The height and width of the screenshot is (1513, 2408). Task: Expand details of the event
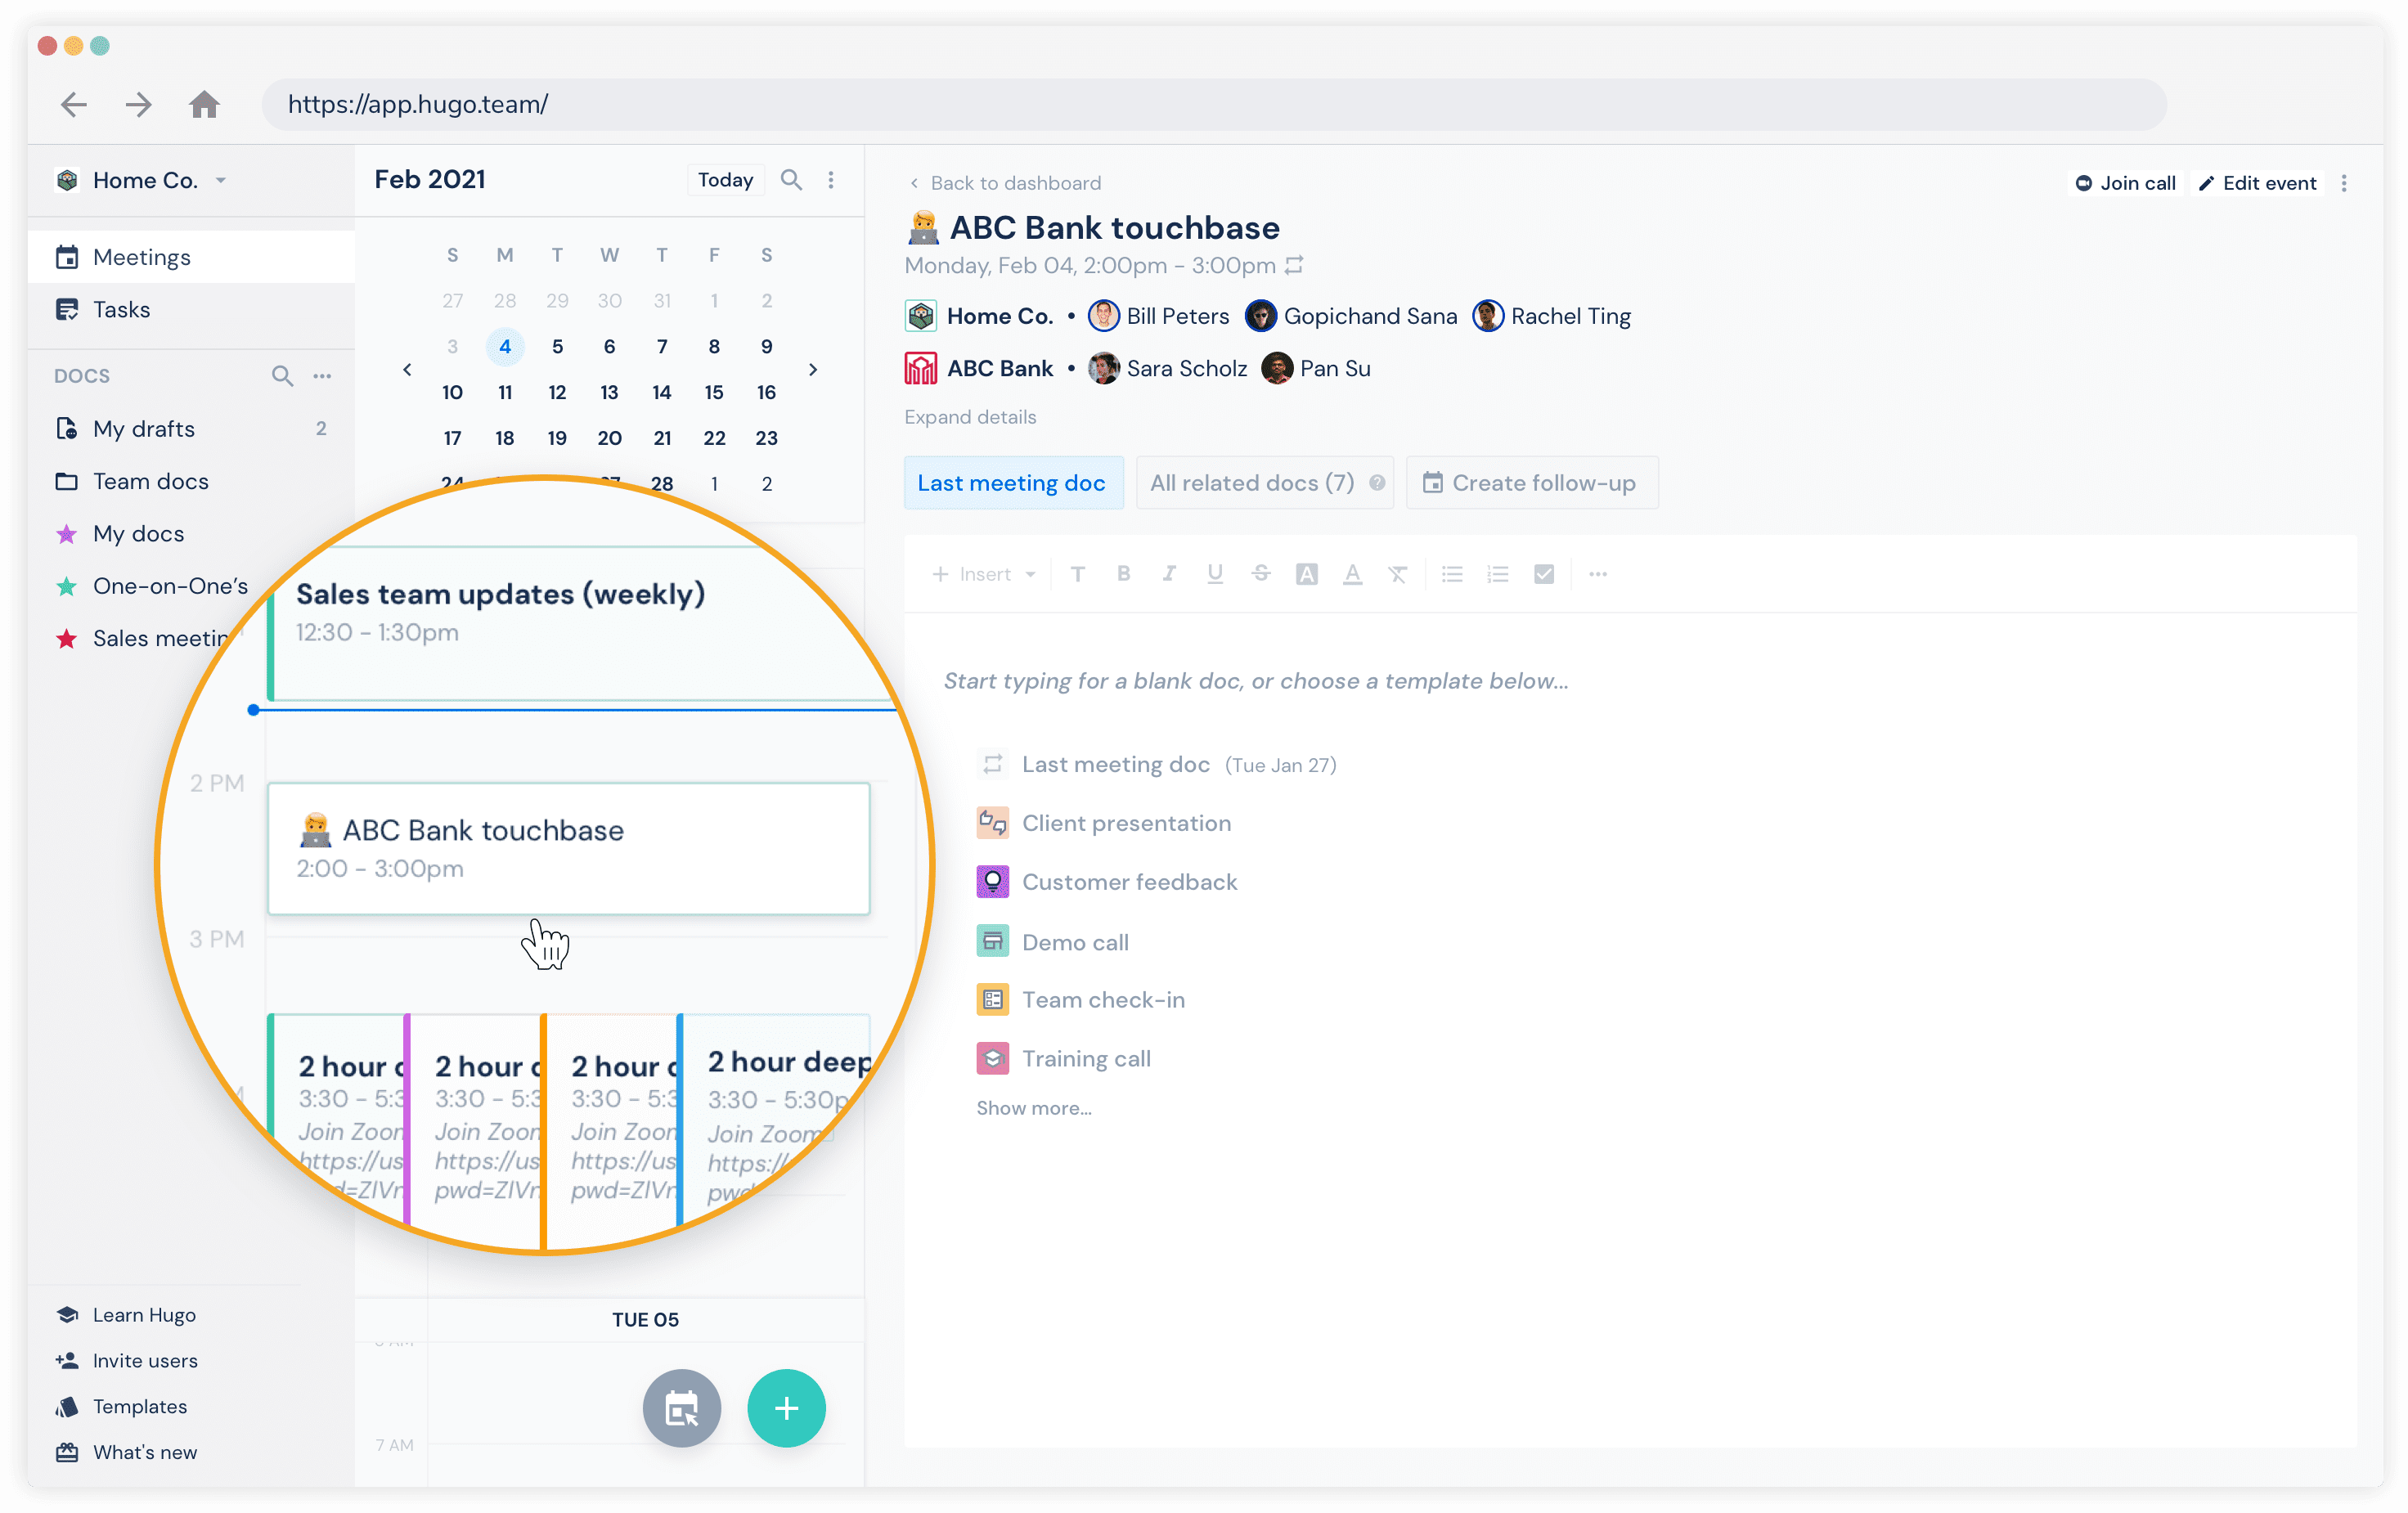[970, 417]
